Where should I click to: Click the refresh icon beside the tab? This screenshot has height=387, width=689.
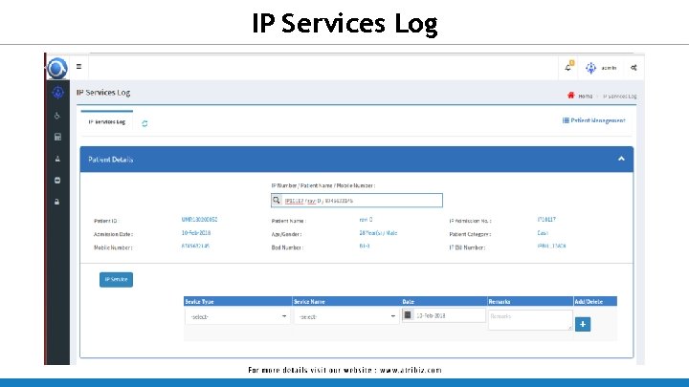(x=144, y=123)
